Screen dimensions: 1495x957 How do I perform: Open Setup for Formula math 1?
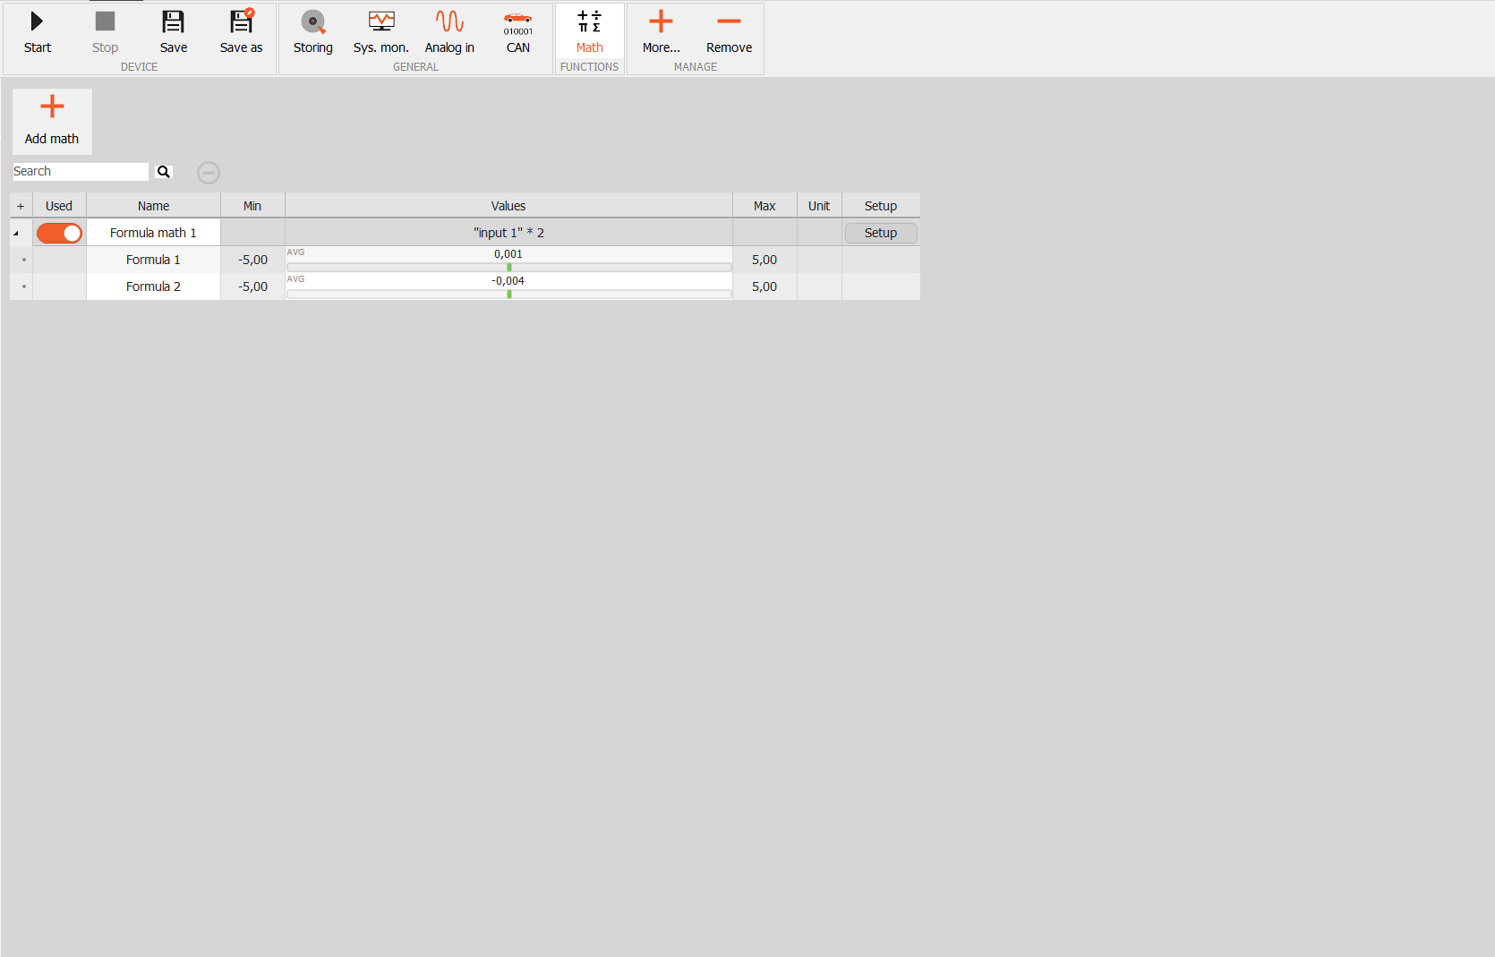[881, 233]
